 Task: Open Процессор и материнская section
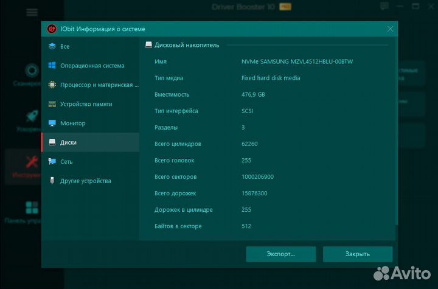[90, 85]
